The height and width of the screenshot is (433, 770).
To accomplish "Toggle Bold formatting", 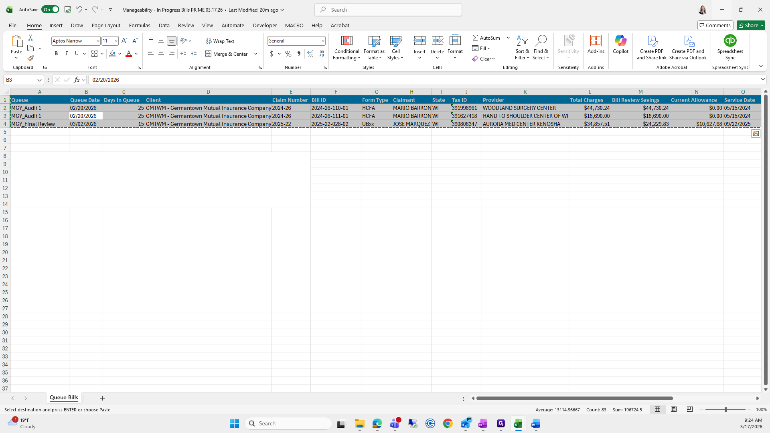I will 56,54.
